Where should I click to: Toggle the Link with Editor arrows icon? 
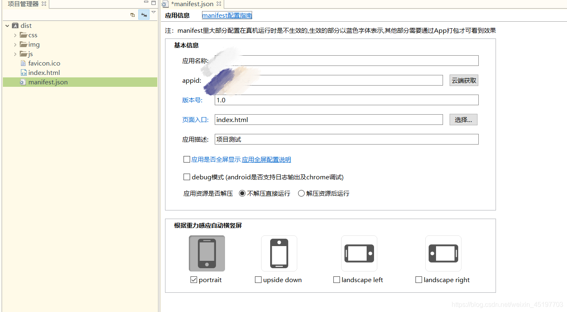[x=144, y=15]
